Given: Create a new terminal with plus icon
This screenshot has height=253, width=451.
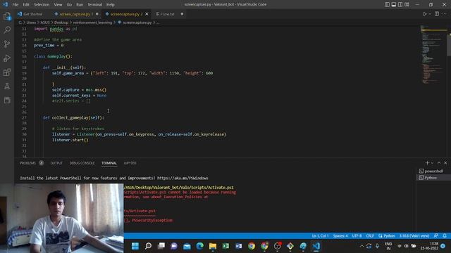Looking at the screenshot, I should tap(427, 162).
